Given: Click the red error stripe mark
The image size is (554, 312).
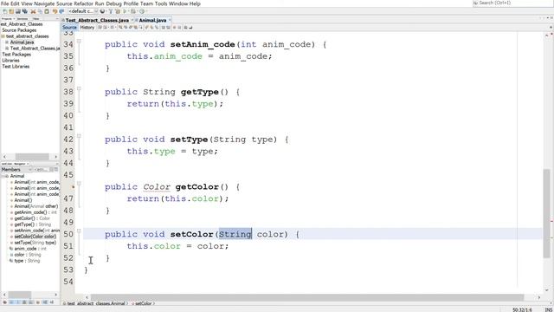Looking at the screenshot, I should point(551,222).
